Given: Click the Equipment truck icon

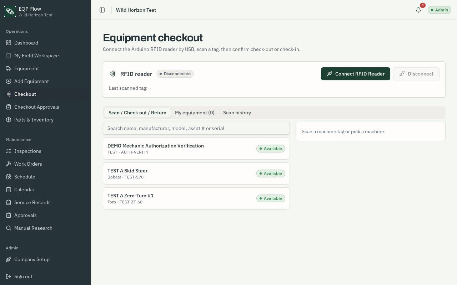Looking at the screenshot, I should click(x=9, y=68).
